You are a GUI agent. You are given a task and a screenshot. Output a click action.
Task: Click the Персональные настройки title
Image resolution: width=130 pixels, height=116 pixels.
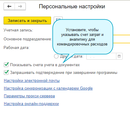(x=72, y=7)
